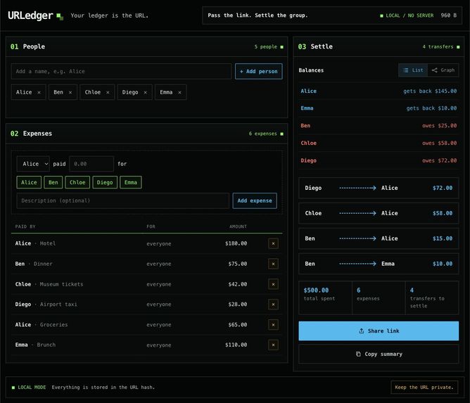470x403 pixels.
Task: Click the Diego to Alice $72.00 transfer
Action: click(x=379, y=188)
